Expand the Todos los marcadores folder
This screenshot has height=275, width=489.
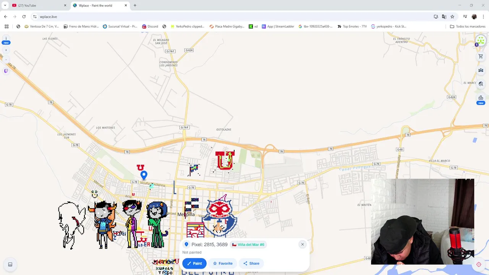467,26
